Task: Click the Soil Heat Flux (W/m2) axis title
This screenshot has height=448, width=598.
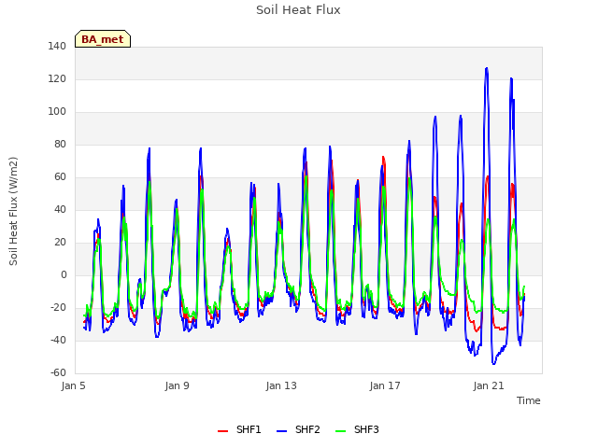Action: pyautogui.click(x=13, y=211)
